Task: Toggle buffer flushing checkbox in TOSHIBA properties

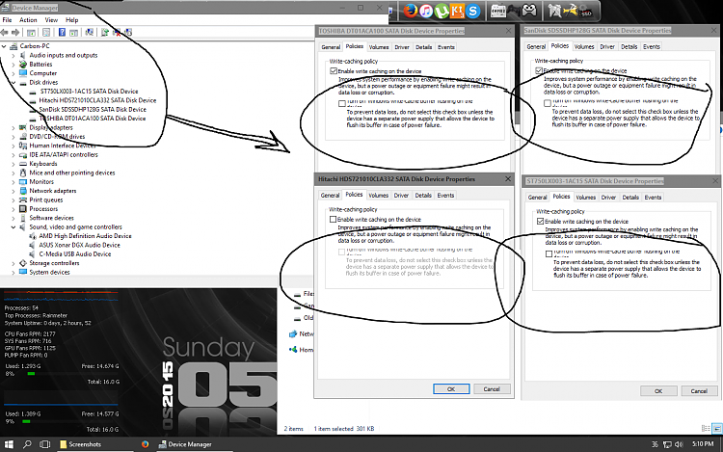Action: click(341, 104)
